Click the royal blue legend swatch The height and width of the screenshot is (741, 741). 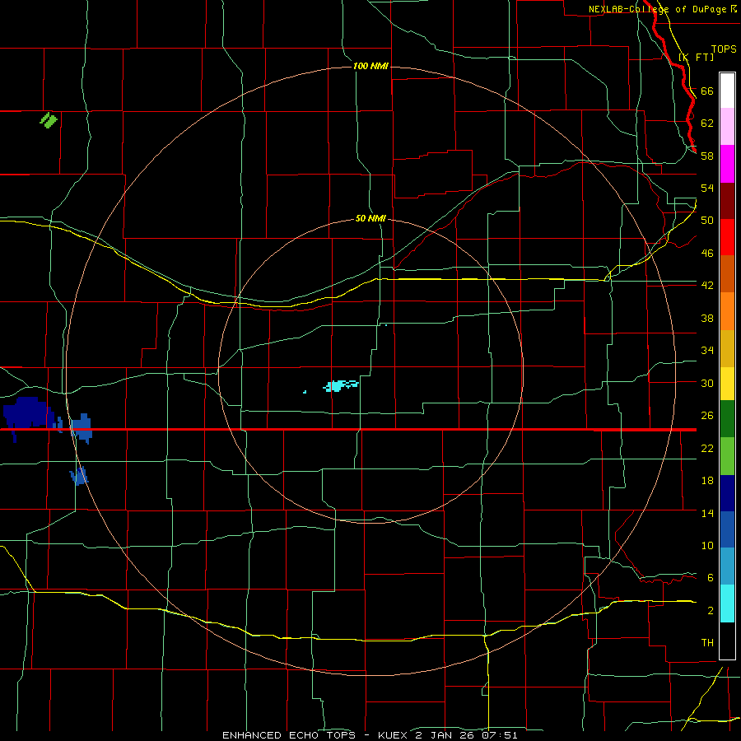(727, 529)
